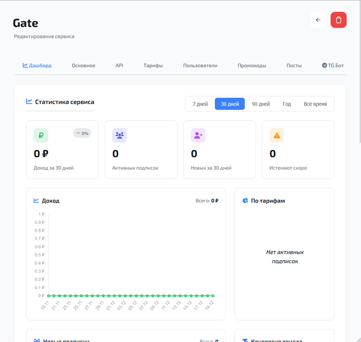This screenshot has width=361, height=342.
Task: Click the green ruble income icon
Action: click(41, 135)
